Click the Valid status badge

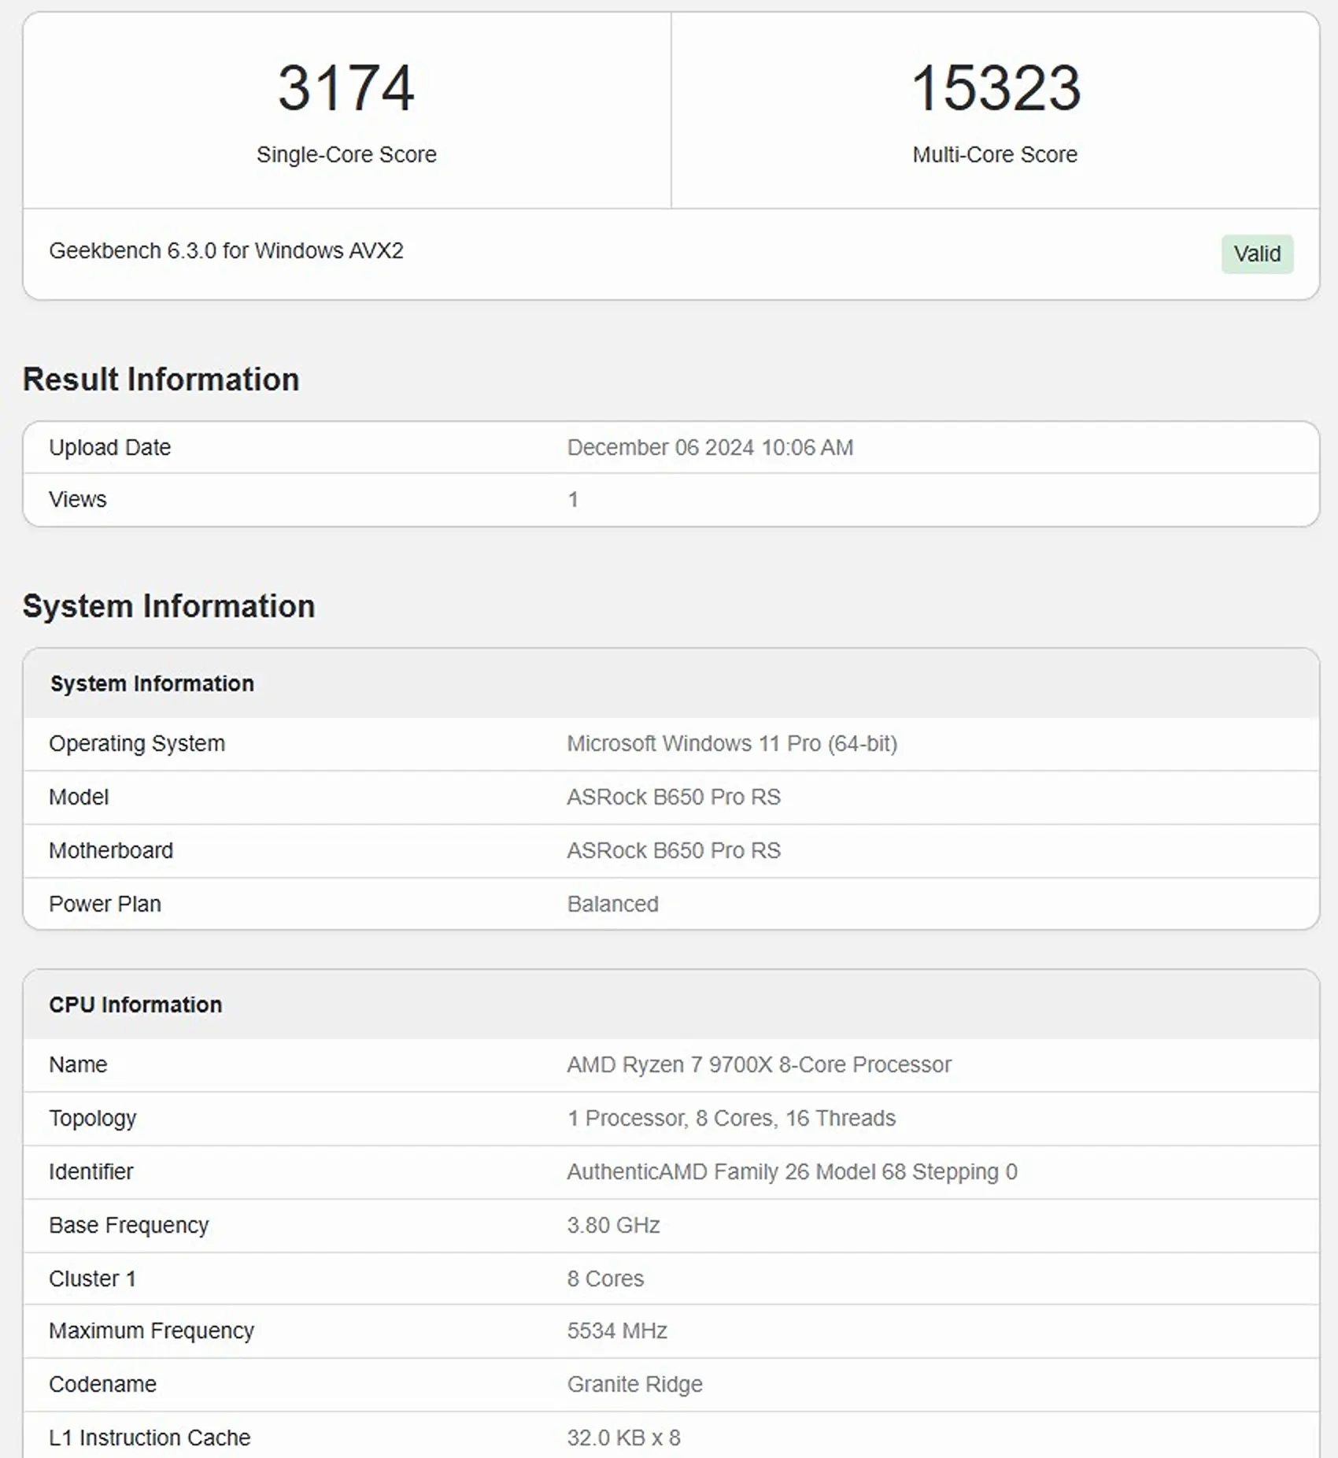pos(1257,253)
